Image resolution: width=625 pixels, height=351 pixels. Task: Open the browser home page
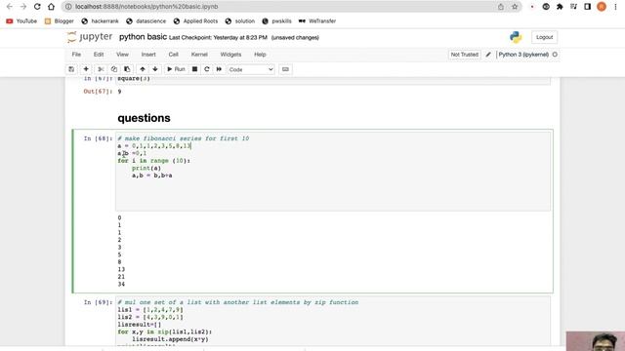click(51, 7)
